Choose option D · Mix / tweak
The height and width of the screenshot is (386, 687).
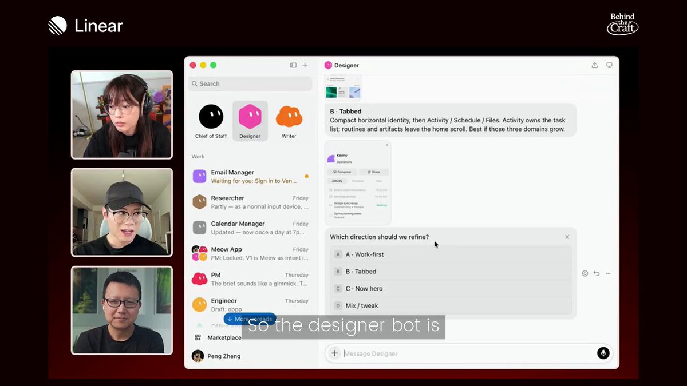click(x=451, y=305)
